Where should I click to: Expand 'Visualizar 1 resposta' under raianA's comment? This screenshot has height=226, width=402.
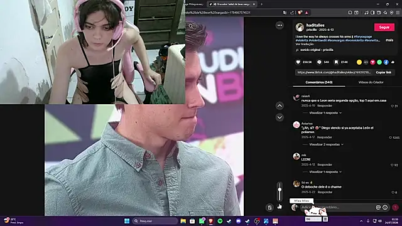click(325, 113)
